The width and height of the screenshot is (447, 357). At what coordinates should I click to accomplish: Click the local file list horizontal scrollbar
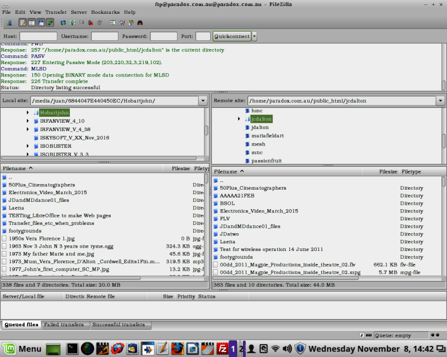tap(71, 278)
